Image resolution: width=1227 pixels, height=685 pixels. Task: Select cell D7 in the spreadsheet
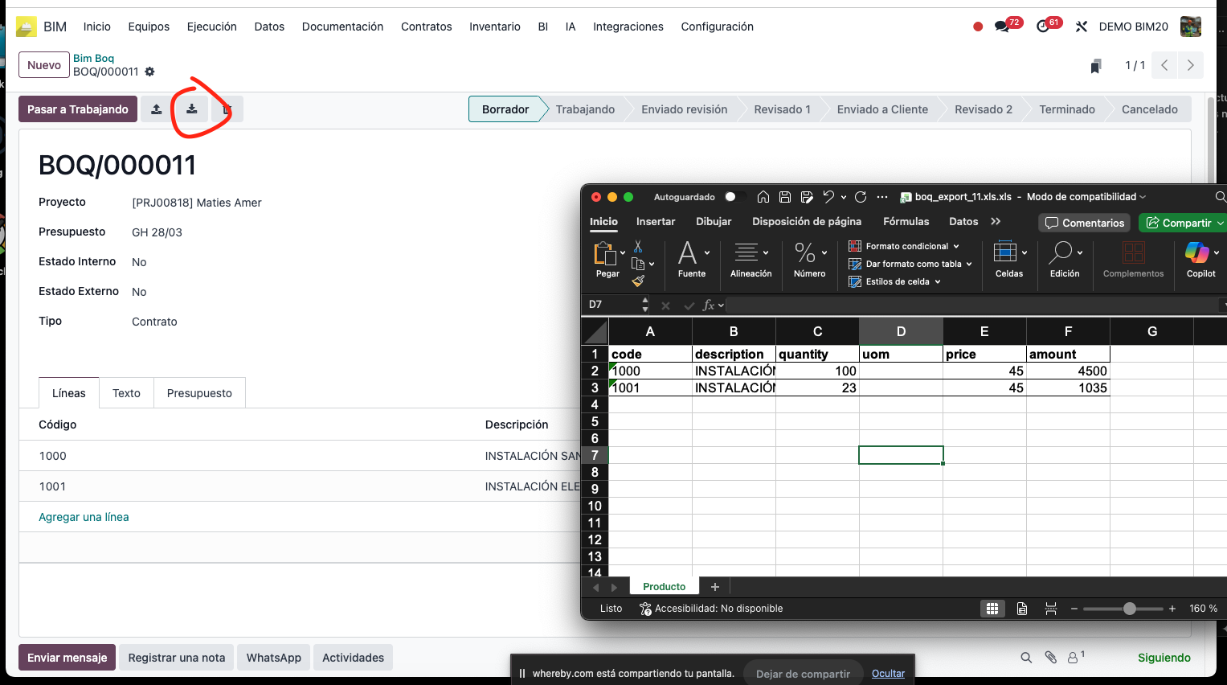pyautogui.click(x=901, y=454)
